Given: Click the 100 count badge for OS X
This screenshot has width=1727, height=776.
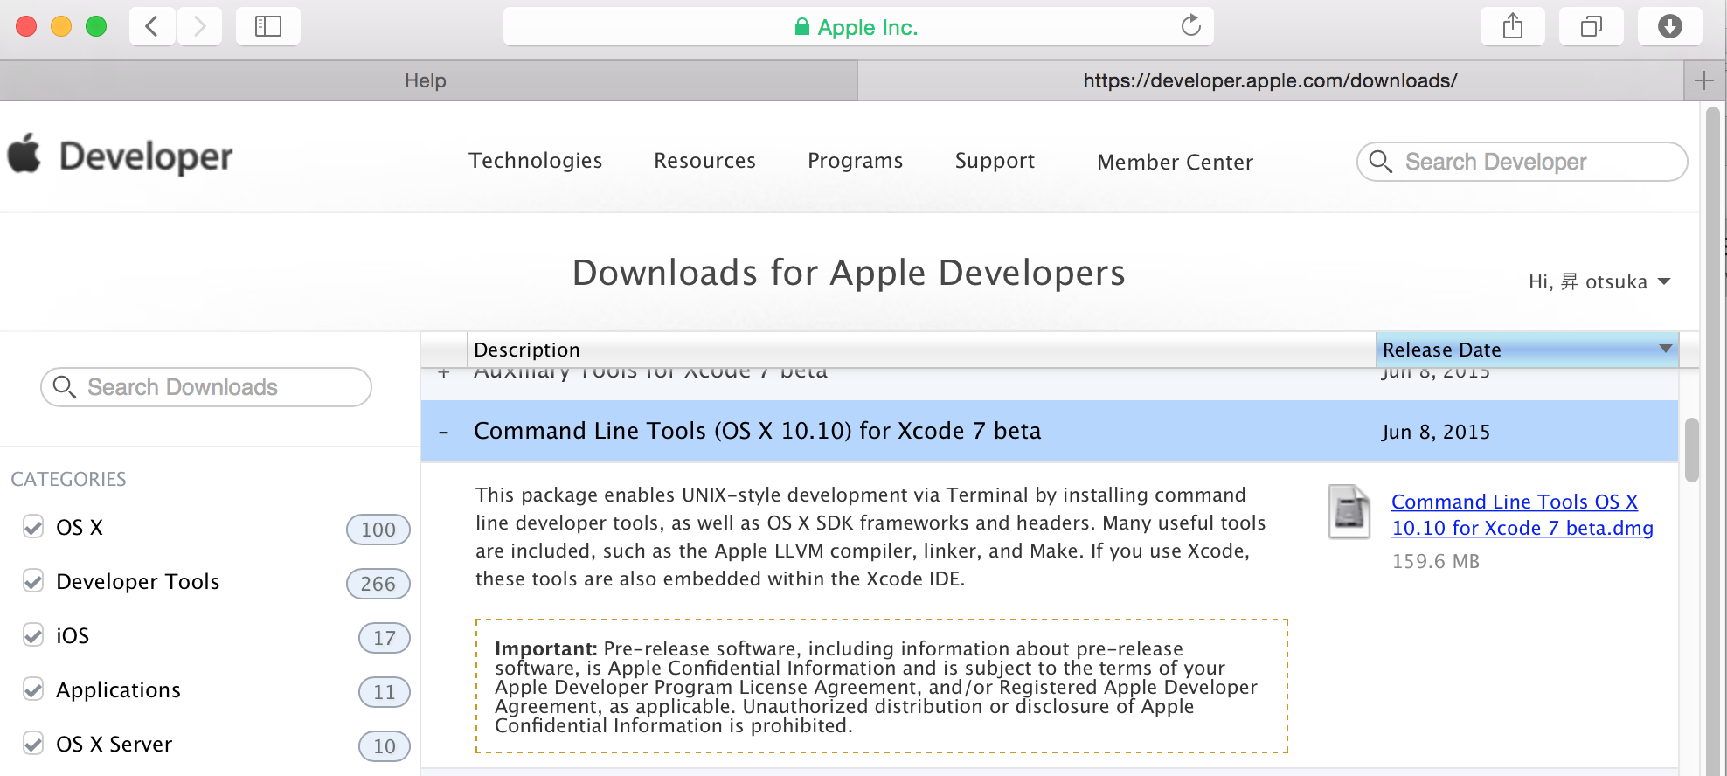Looking at the screenshot, I should tap(378, 530).
